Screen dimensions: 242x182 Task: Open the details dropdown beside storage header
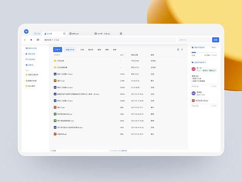pos(214,47)
